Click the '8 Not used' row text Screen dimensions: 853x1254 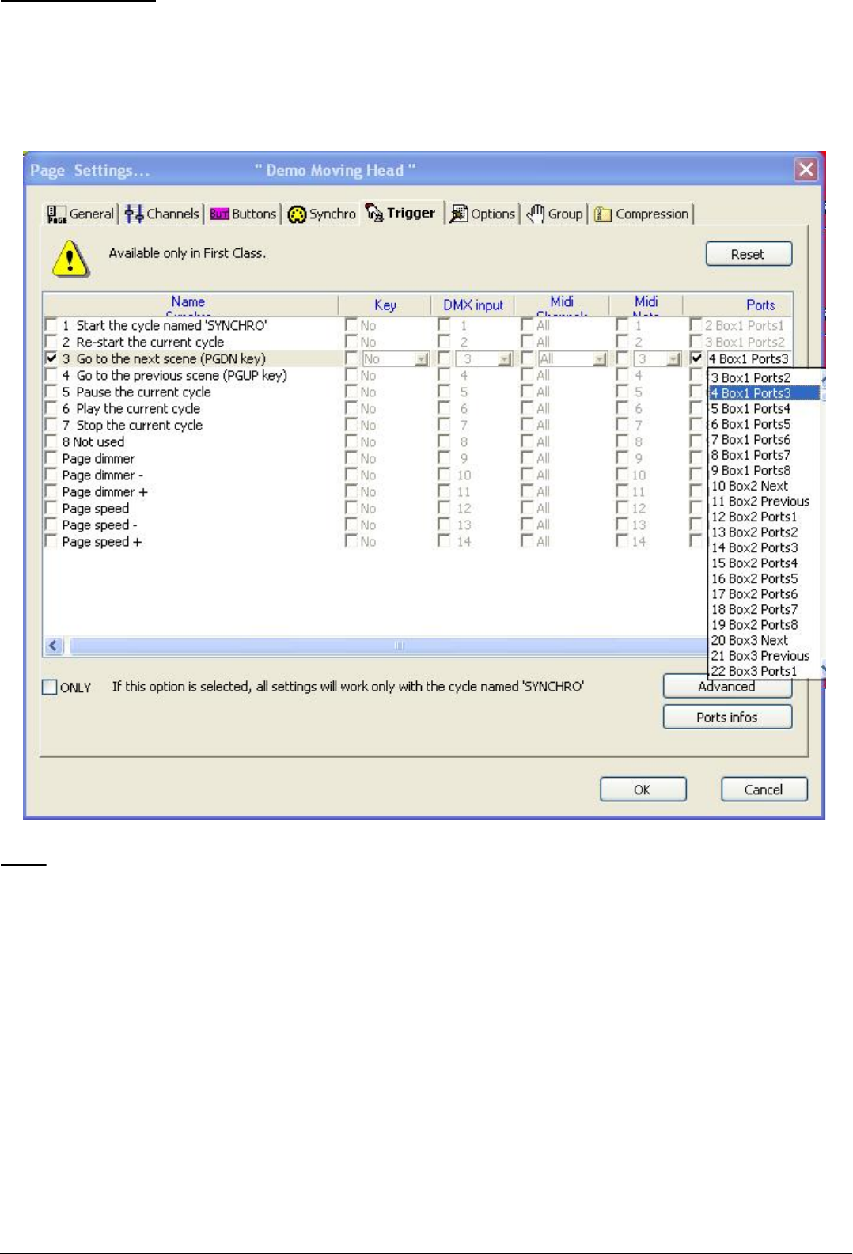[93, 441]
